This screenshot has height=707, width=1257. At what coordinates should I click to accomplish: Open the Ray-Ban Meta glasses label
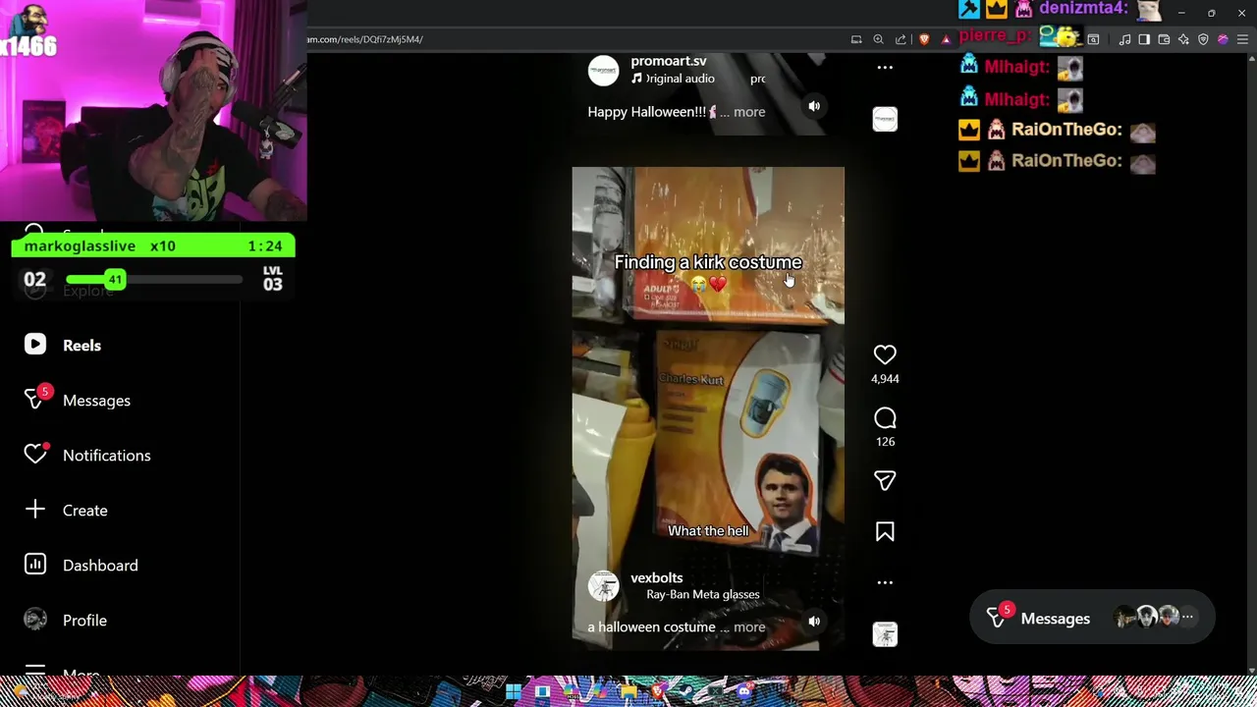[702, 594]
